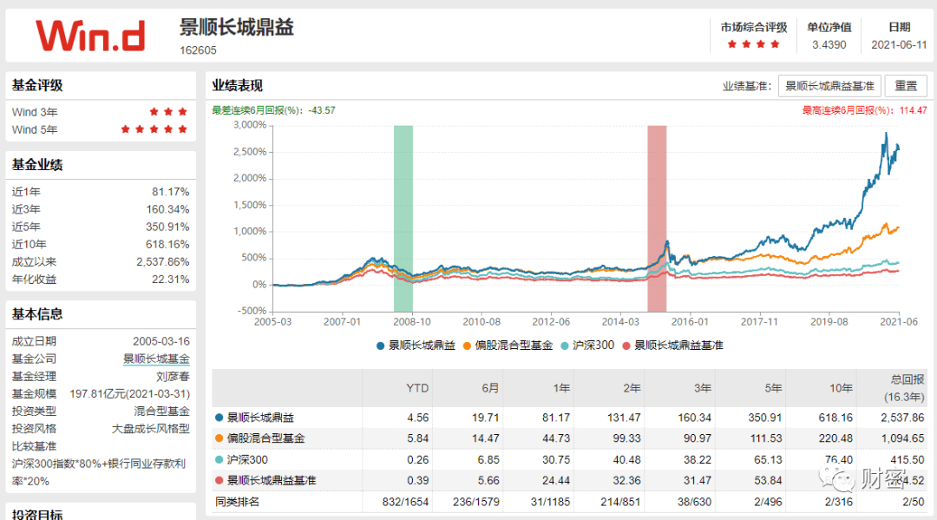Select the 2年 column header
This screenshot has width=937, height=520.
pos(632,388)
